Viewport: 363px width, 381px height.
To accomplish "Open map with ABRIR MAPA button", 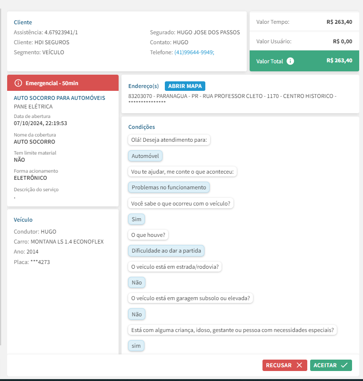I will click(x=185, y=86).
